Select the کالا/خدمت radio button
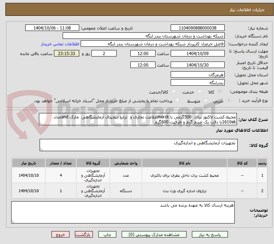The image size is (274, 244). [174, 91]
